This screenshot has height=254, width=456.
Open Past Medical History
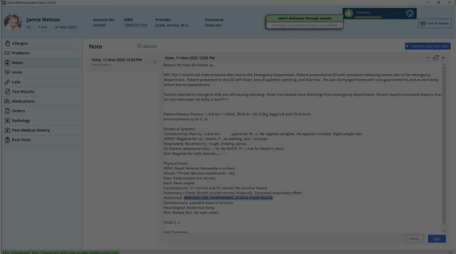click(41, 130)
